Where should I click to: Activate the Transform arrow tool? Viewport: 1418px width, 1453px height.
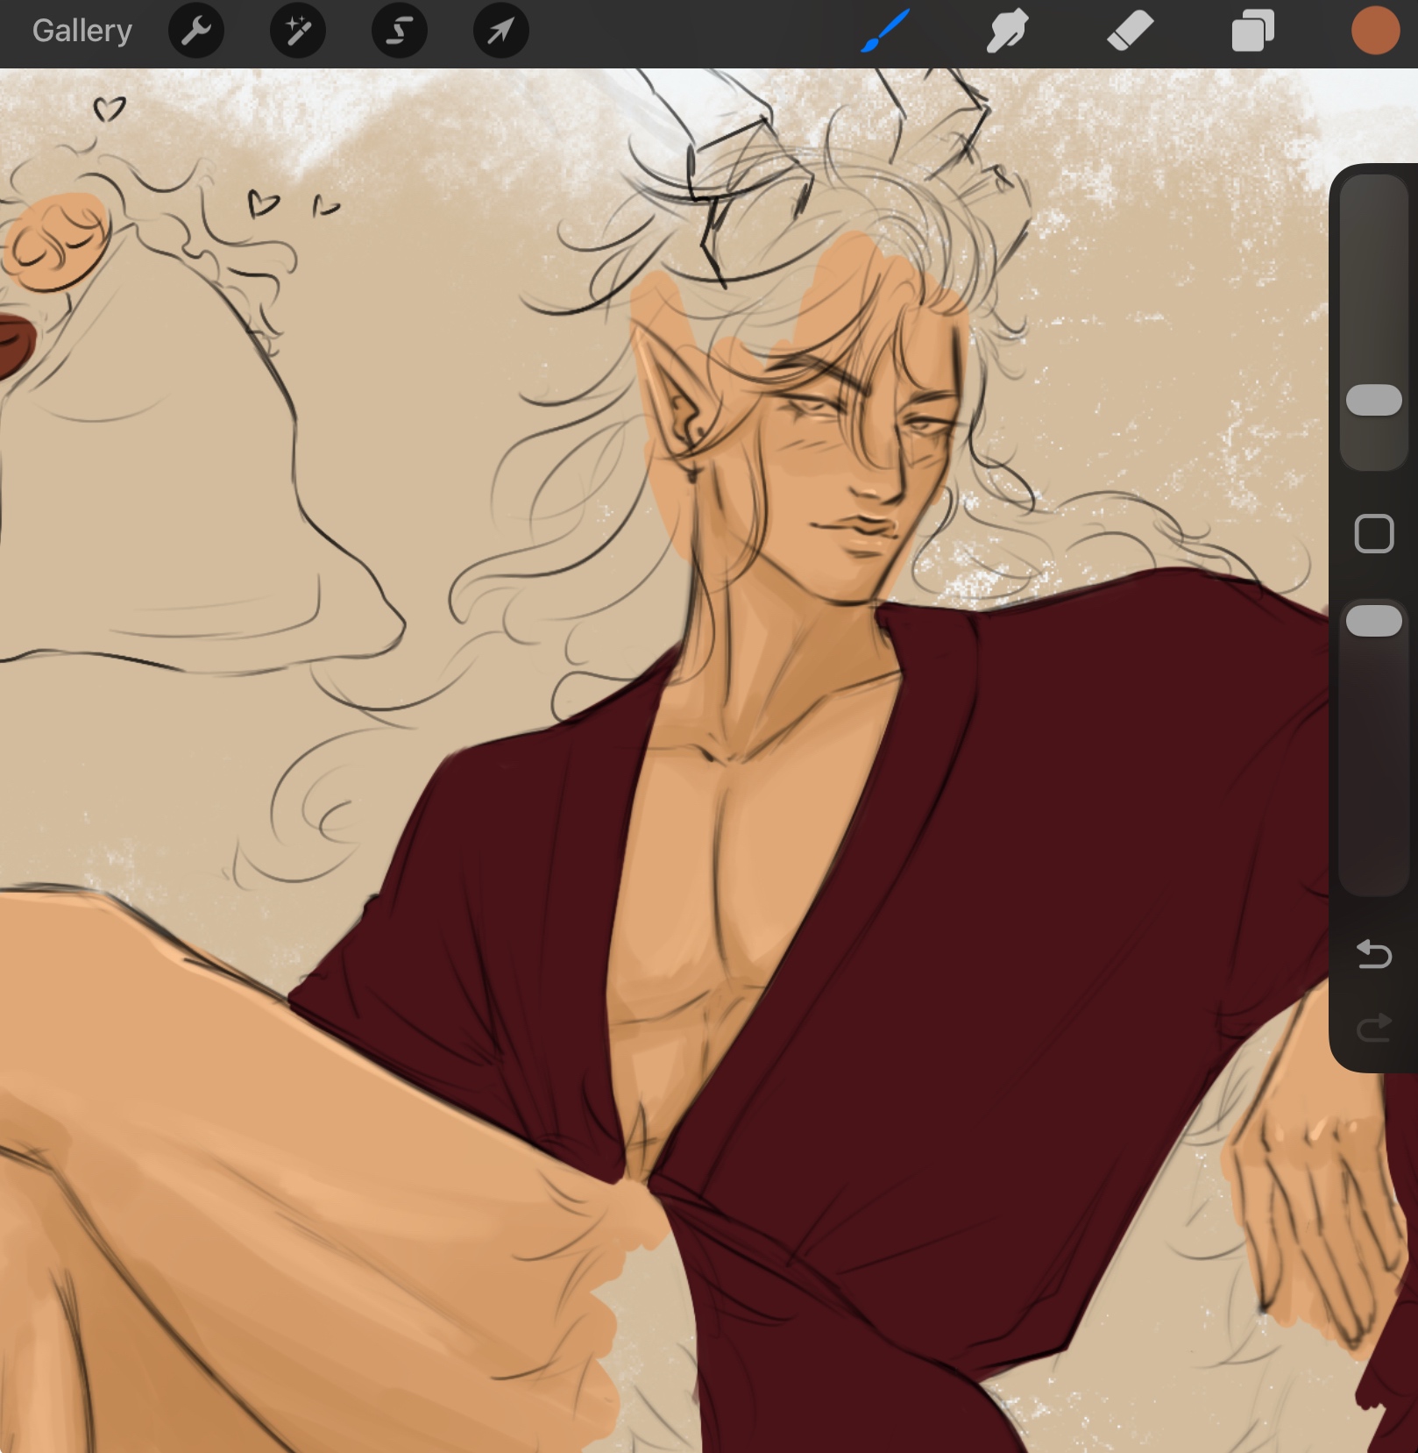click(x=500, y=32)
